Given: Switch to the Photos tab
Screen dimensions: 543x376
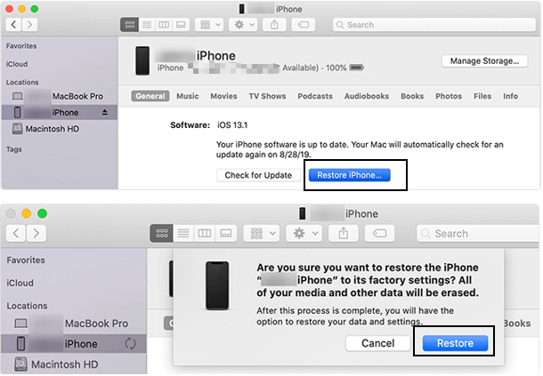Looking at the screenshot, I should point(448,96).
